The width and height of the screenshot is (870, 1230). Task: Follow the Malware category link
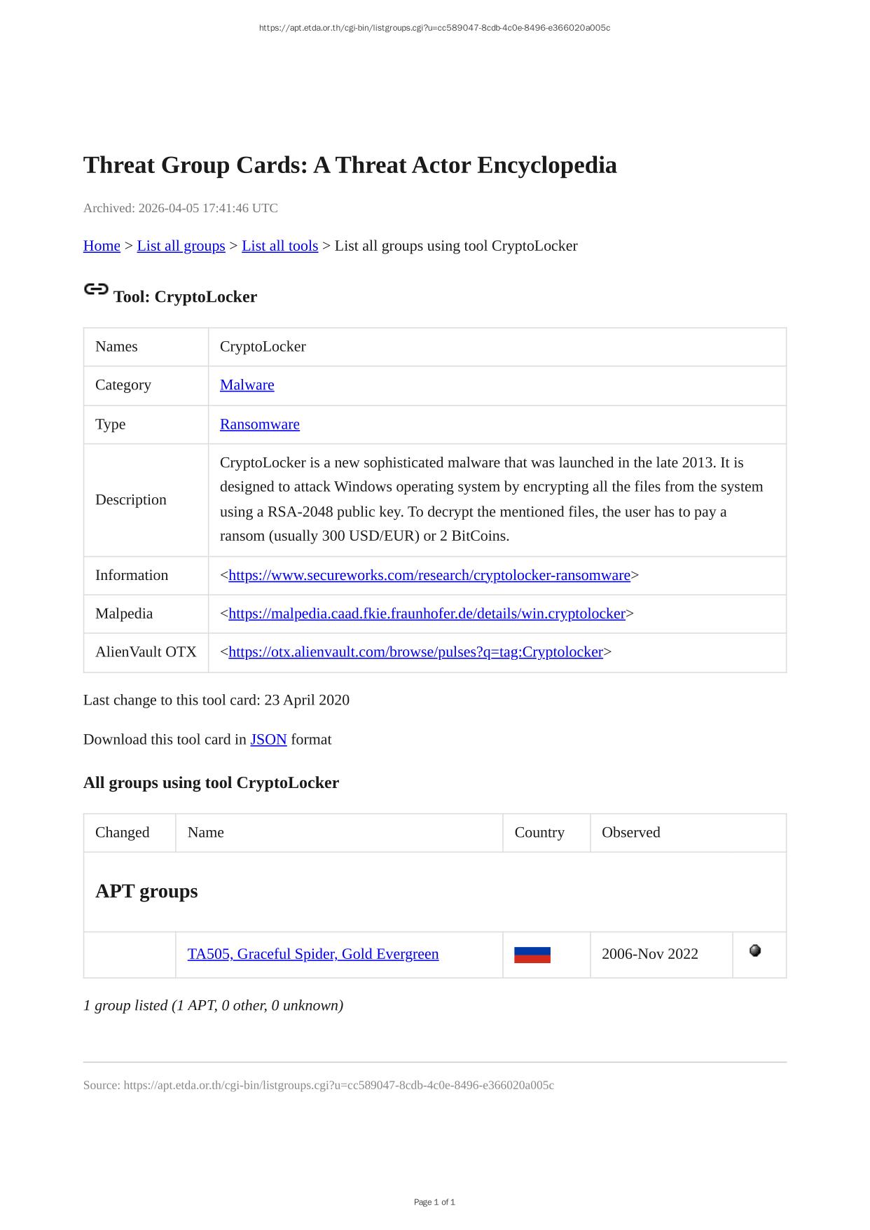247,385
